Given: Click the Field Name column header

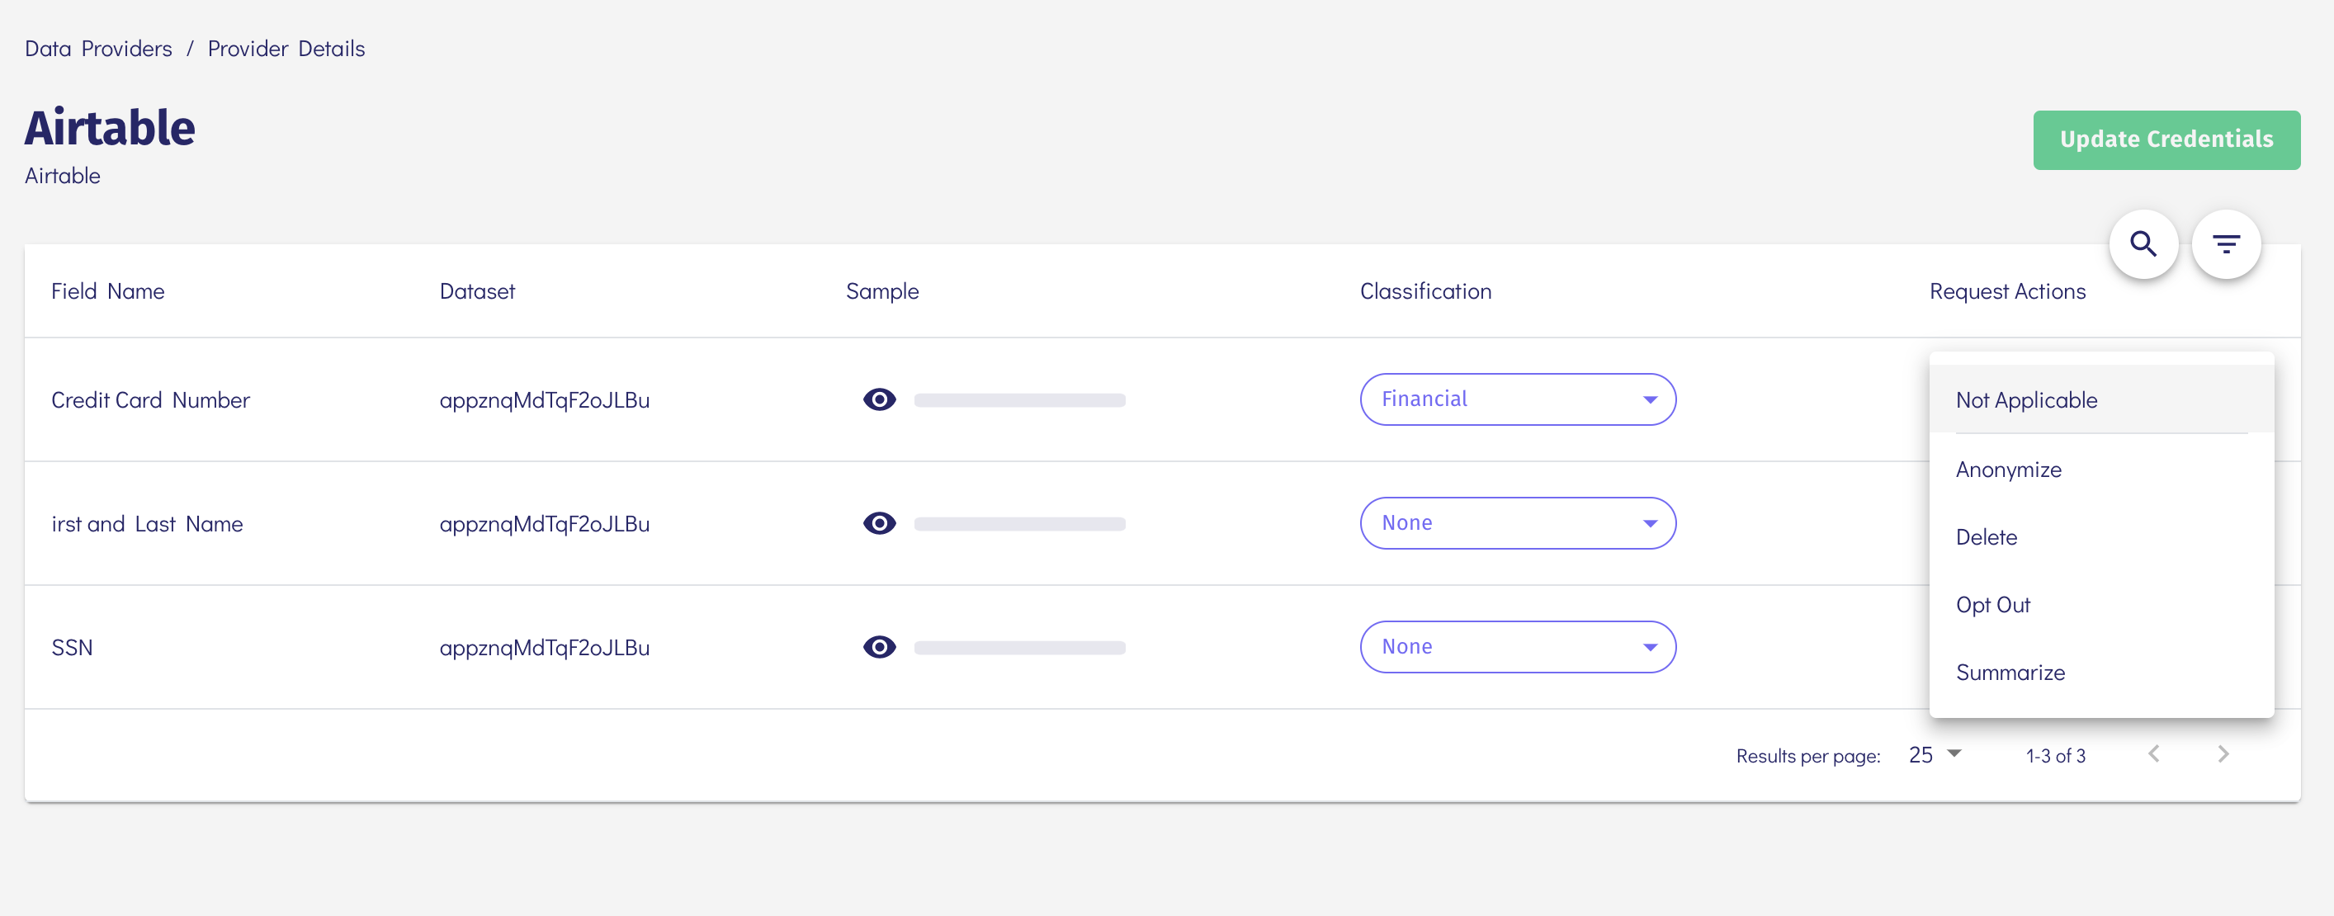Looking at the screenshot, I should 108,290.
